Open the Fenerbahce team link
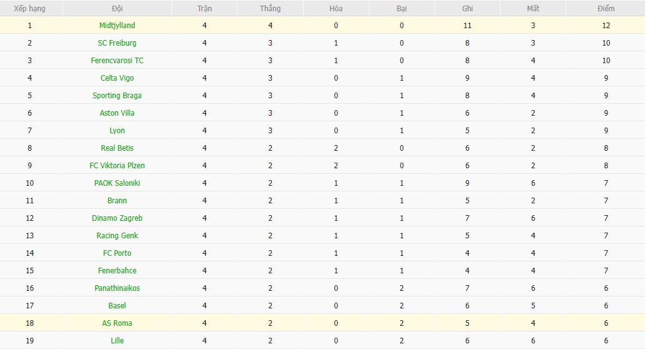Viewport: 645px width, 349px height. click(117, 271)
